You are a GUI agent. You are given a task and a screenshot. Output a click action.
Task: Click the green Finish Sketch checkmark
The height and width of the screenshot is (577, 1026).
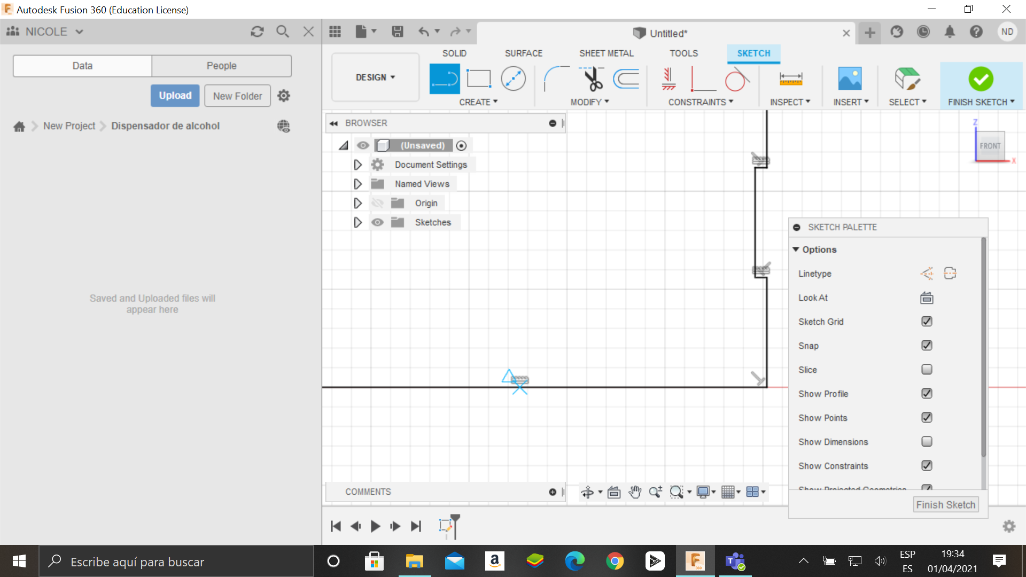(981, 79)
